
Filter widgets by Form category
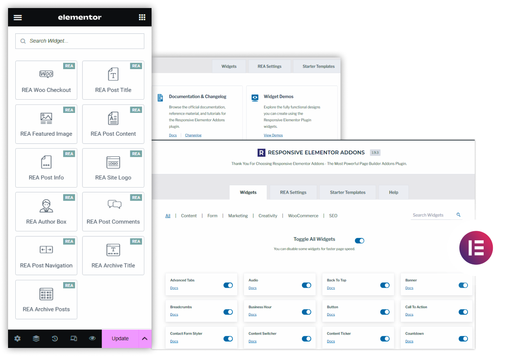pyautogui.click(x=212, y=216)
